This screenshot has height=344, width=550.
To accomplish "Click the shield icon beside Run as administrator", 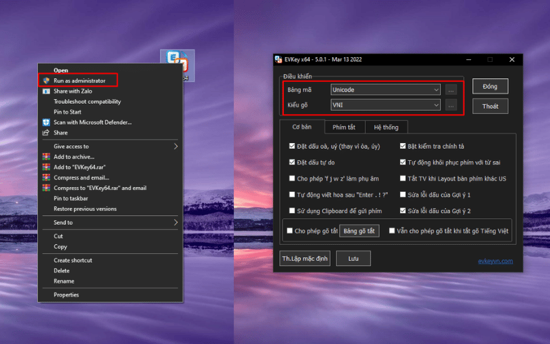I will point(46,80).
